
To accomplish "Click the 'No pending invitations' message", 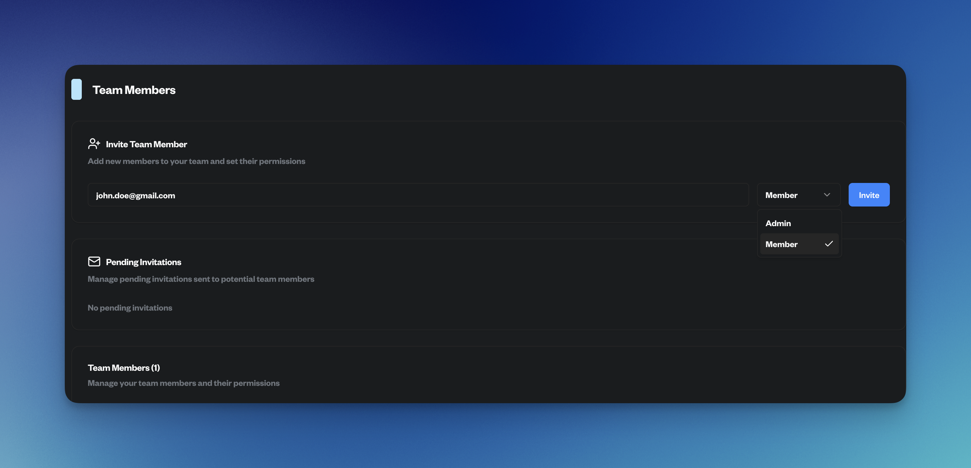I will point(130,308).
